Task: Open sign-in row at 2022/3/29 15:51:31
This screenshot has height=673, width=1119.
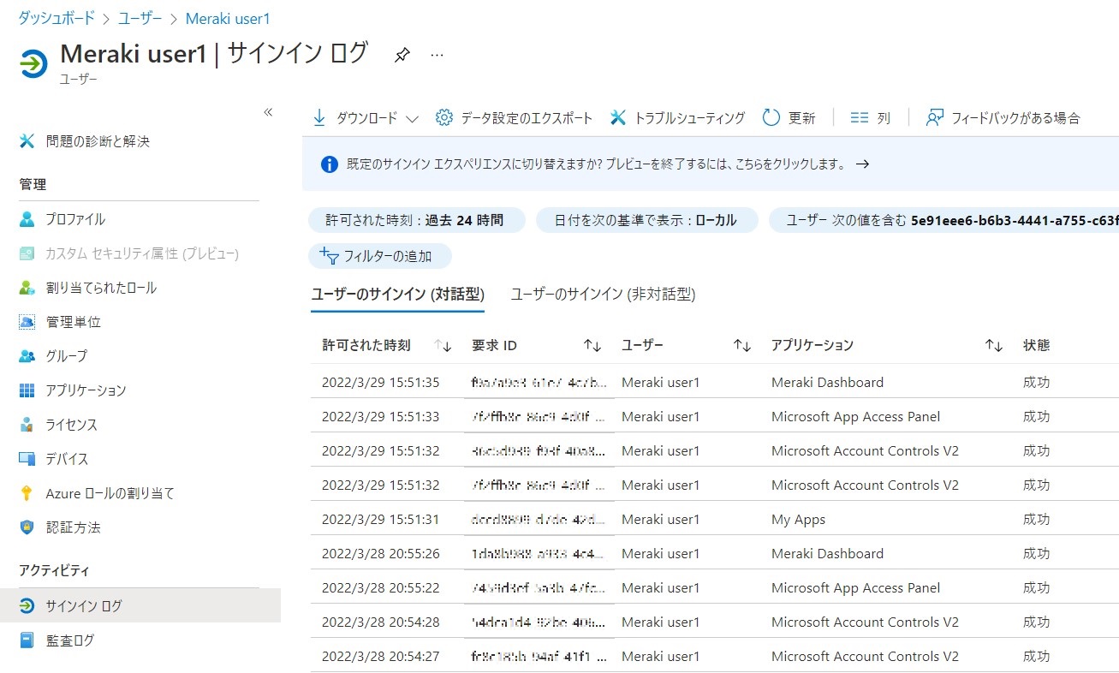Action: pyautogui.click(x=715, y=519)
